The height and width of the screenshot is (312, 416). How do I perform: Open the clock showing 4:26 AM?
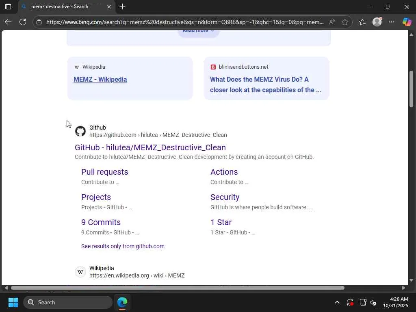[x=396, y=302]
